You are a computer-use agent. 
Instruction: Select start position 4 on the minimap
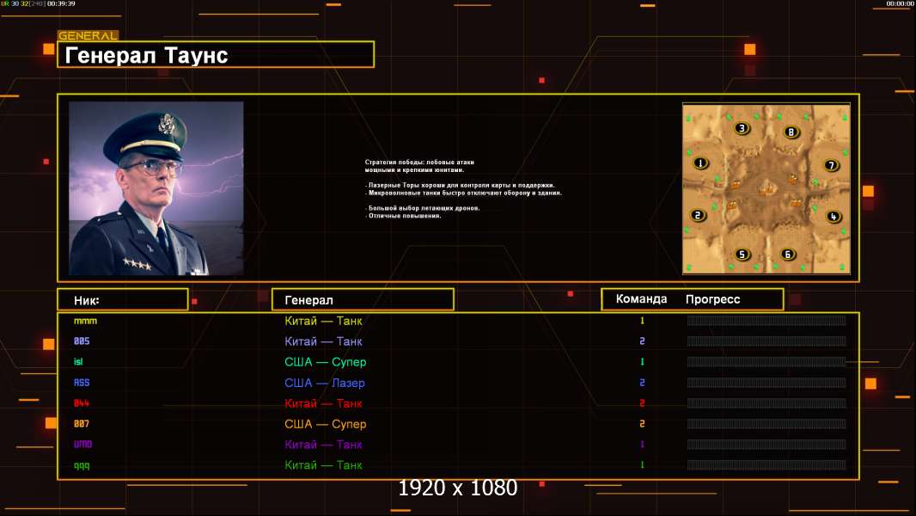[x=833, y=217]
